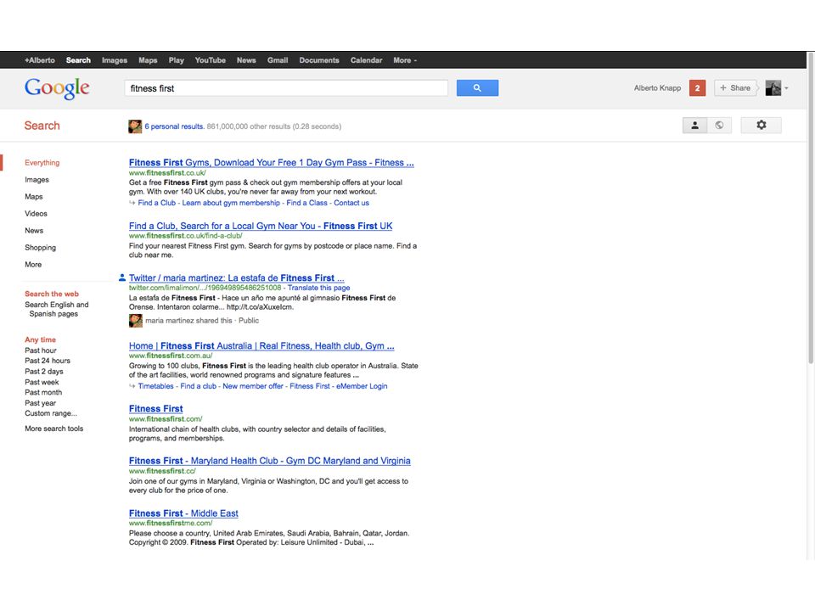The height and width of the screenshot is (611, 815).
Task: Expand More search tools
Action: click(54, 429)
